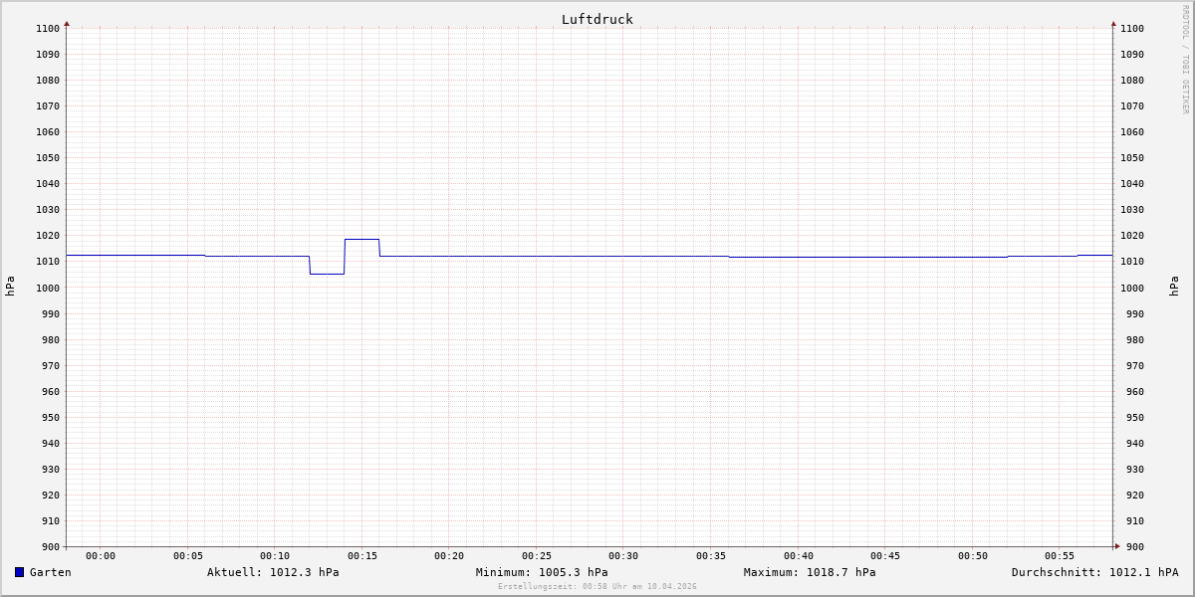
Task: Click the Erstellungszeit timestamp footer text
Action: pos(597,586)
